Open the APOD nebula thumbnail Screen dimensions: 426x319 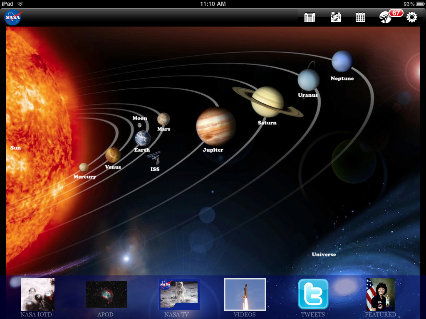coord(106,294)
